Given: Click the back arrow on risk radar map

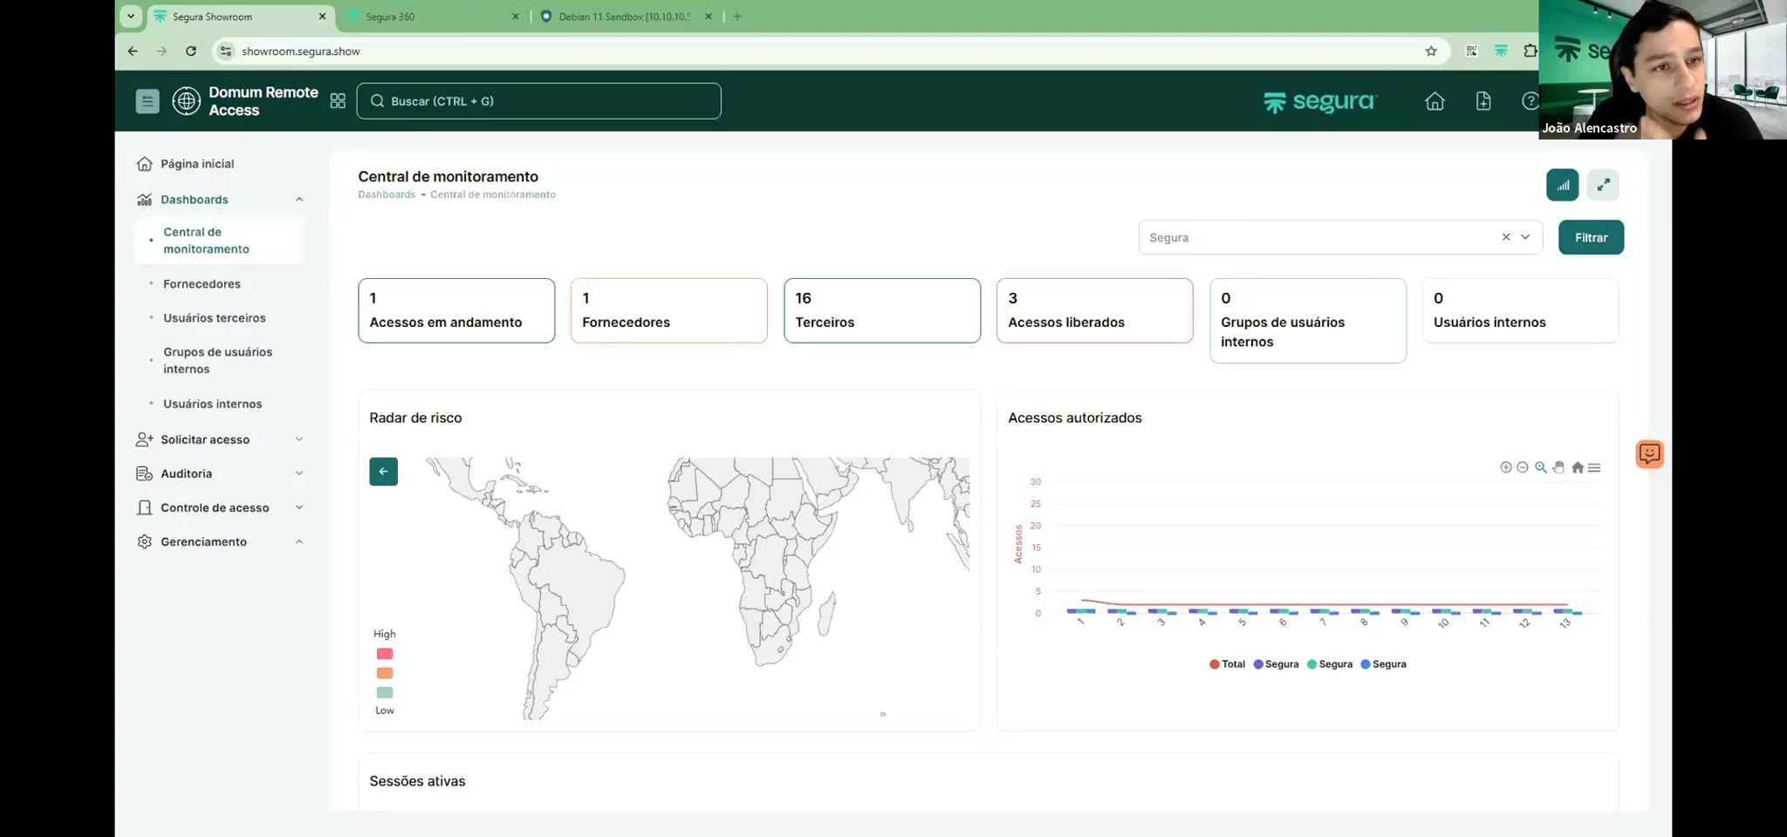Looking at the screenshot, I should pyautogui.click(x=383, y=472).
